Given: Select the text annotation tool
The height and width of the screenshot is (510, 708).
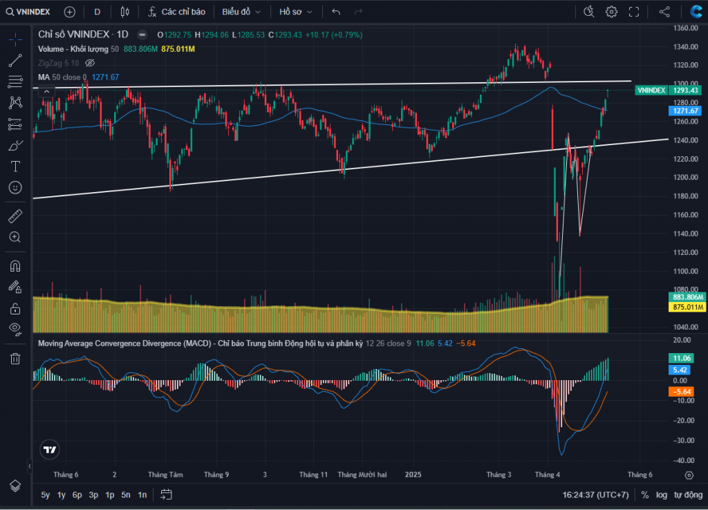Looking at the screenshot, I should [15, 167].
